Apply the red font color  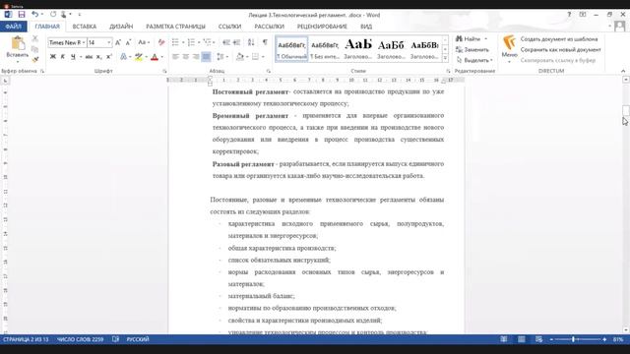pos(155,57)
